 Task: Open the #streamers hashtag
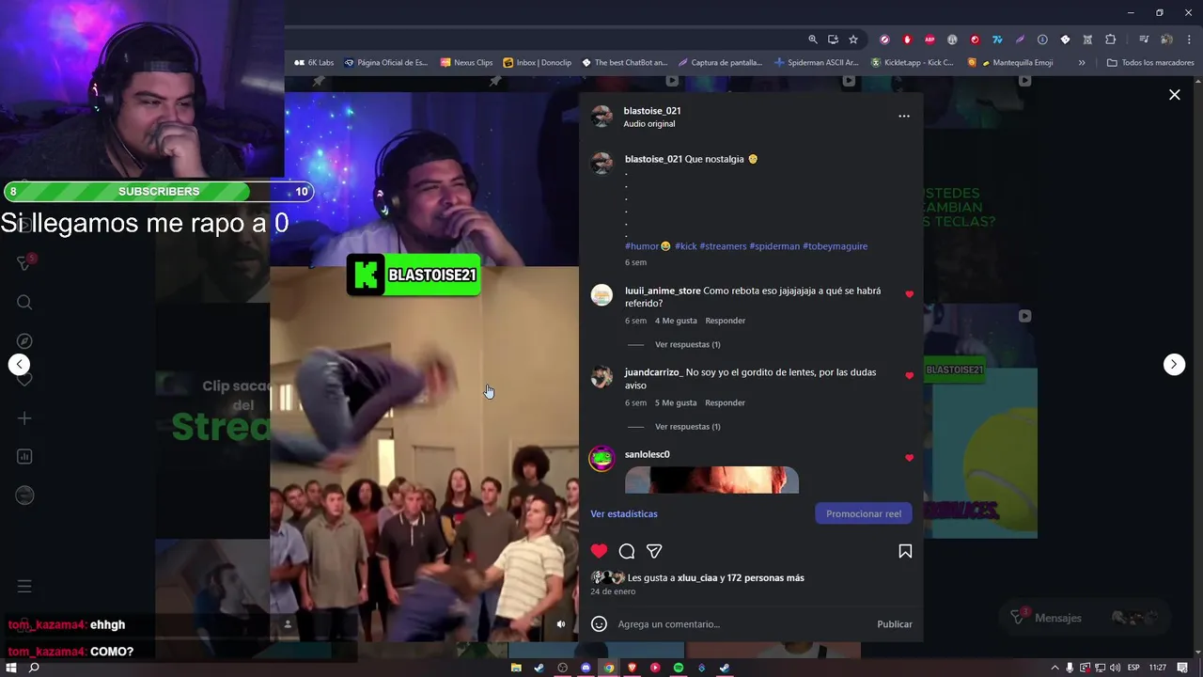tap(723, 246)
